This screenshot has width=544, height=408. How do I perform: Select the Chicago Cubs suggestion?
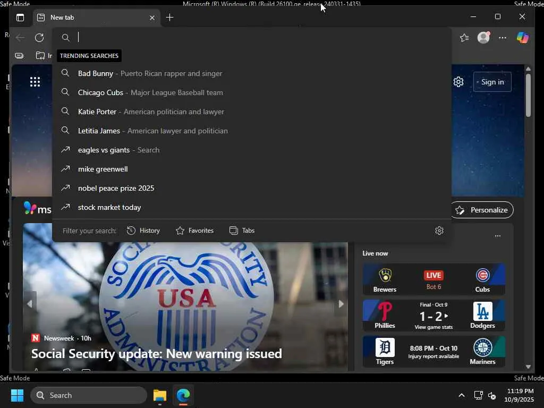point(252,92)
